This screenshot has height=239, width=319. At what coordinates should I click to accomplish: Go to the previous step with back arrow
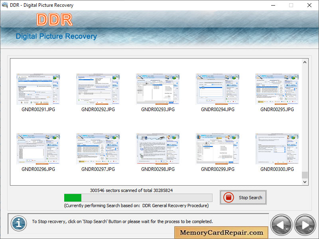[x=282, y=225]
